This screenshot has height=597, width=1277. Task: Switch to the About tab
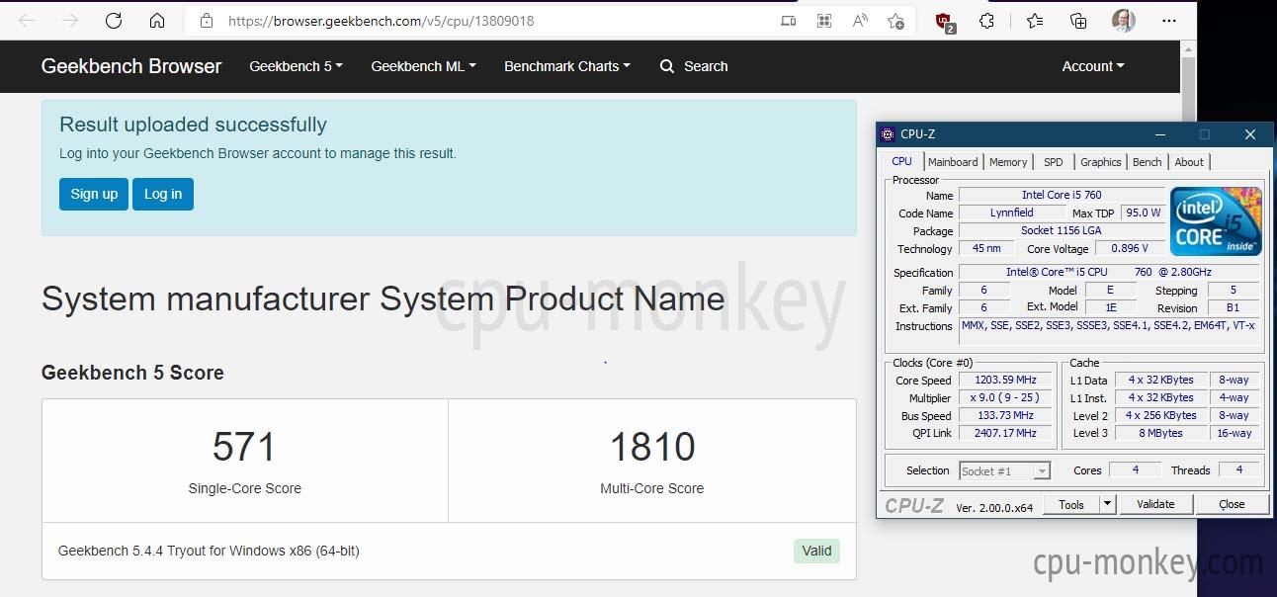point(1189,162)
